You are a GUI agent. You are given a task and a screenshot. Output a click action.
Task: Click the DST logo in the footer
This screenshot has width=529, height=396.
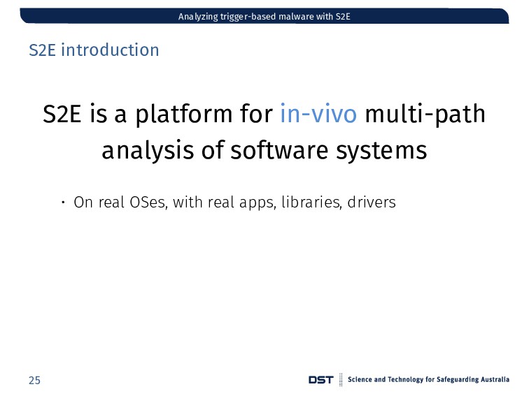pyautogui.click(x=321, y=380)
